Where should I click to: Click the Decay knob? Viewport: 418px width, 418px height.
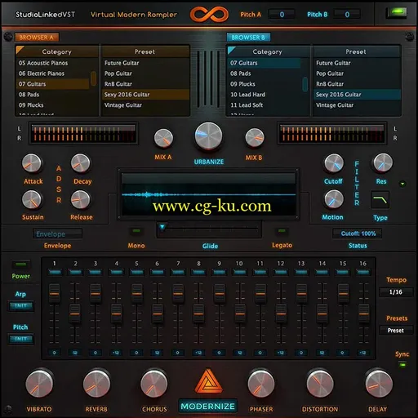coord(80,163)
